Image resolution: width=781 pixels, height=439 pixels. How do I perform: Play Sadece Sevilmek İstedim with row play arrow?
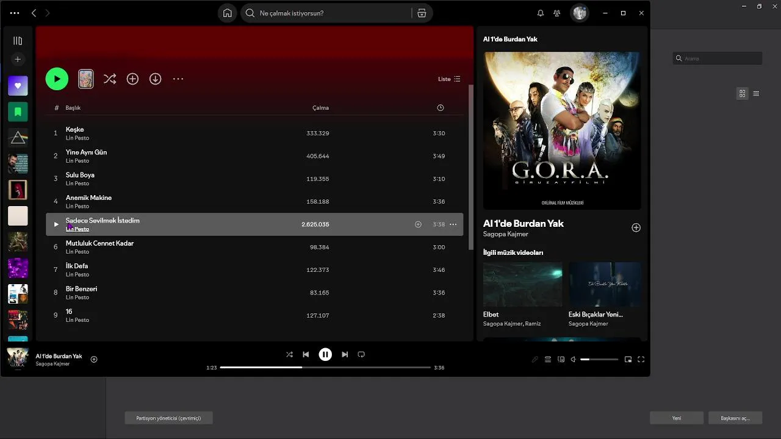(x=56, y=224)
